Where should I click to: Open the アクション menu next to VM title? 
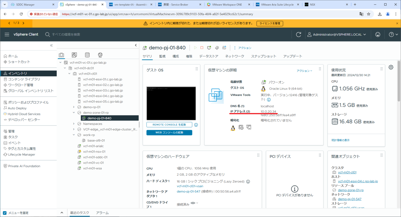(x=243, y=48)
